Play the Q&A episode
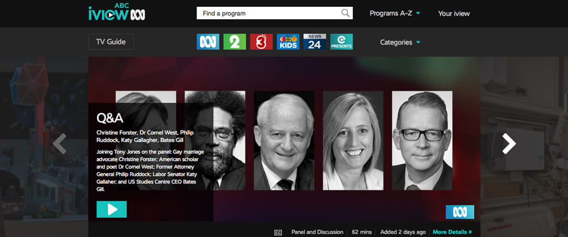This screenshot has width=568, height=237. point(111,209)
